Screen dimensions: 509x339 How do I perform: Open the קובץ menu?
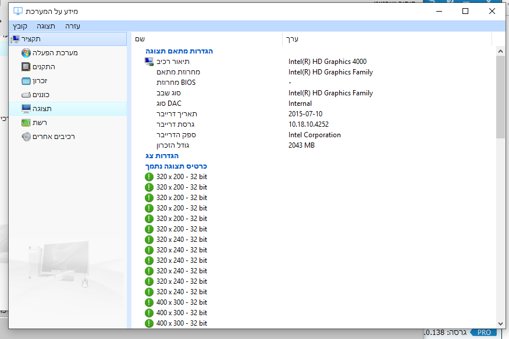[20, 26]
